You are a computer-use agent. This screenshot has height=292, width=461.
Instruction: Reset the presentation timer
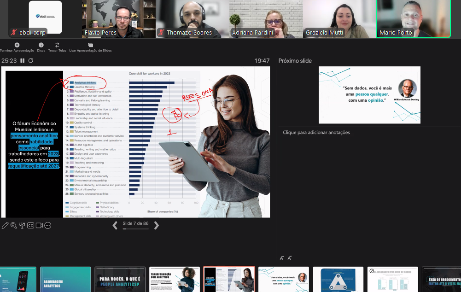click(31, 60)
